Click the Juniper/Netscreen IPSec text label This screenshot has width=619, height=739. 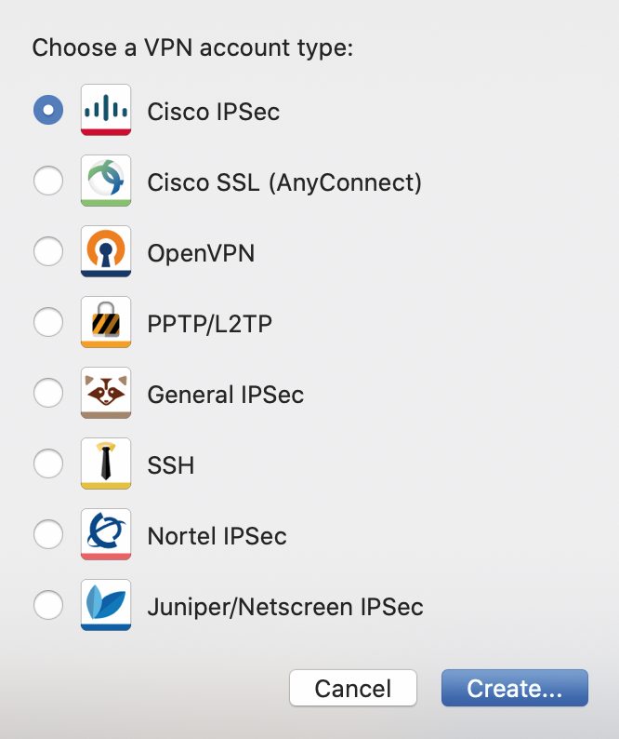(285, 607)
